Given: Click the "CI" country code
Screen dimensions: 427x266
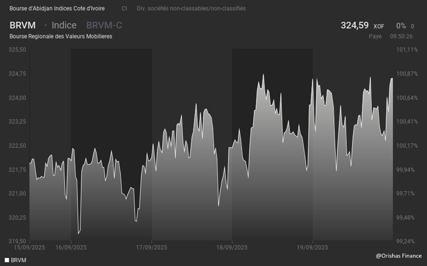Looking at the screenshot, I should 124,9.
